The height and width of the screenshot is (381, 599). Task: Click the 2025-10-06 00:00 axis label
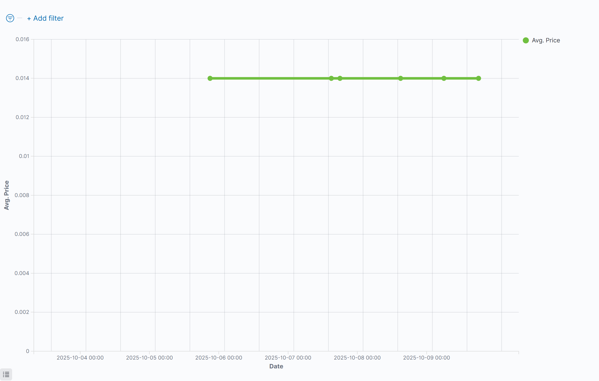pos(219,358)
